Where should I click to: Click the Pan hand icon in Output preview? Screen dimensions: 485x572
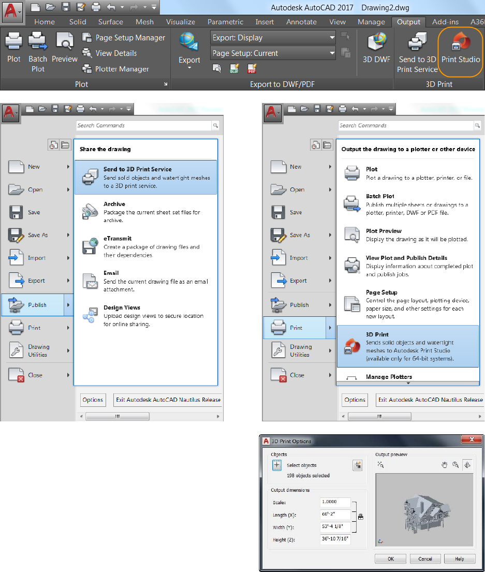pyautogui.click(x=444, y=465)
